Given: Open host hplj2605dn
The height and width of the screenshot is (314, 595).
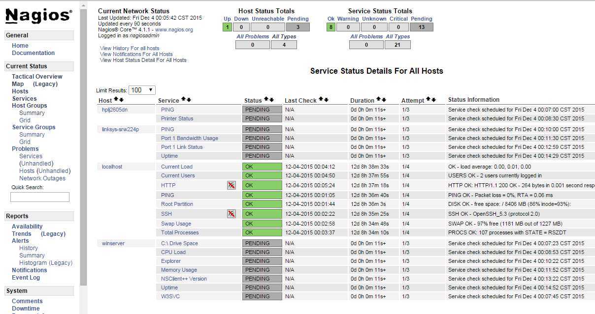Looking at the screenshot, I should click(115, 110).
